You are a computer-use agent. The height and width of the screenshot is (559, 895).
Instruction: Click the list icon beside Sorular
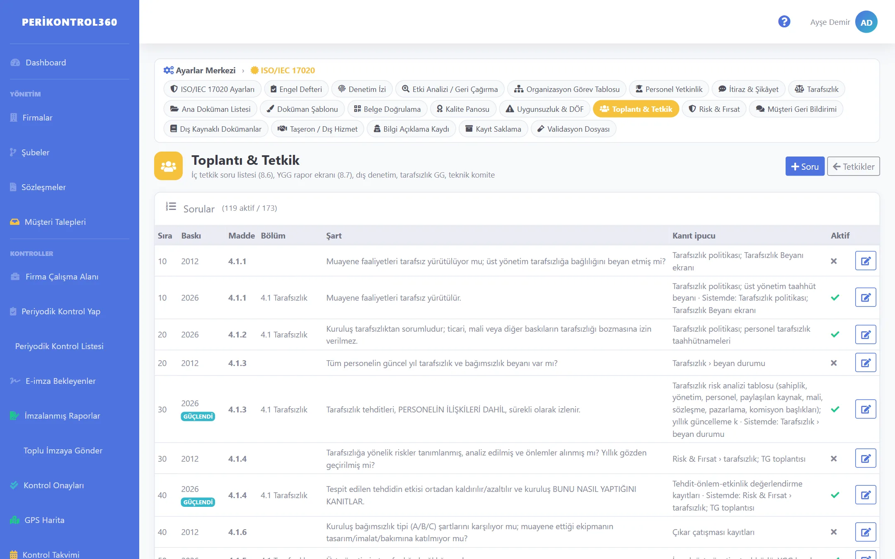tap(171, 207)
